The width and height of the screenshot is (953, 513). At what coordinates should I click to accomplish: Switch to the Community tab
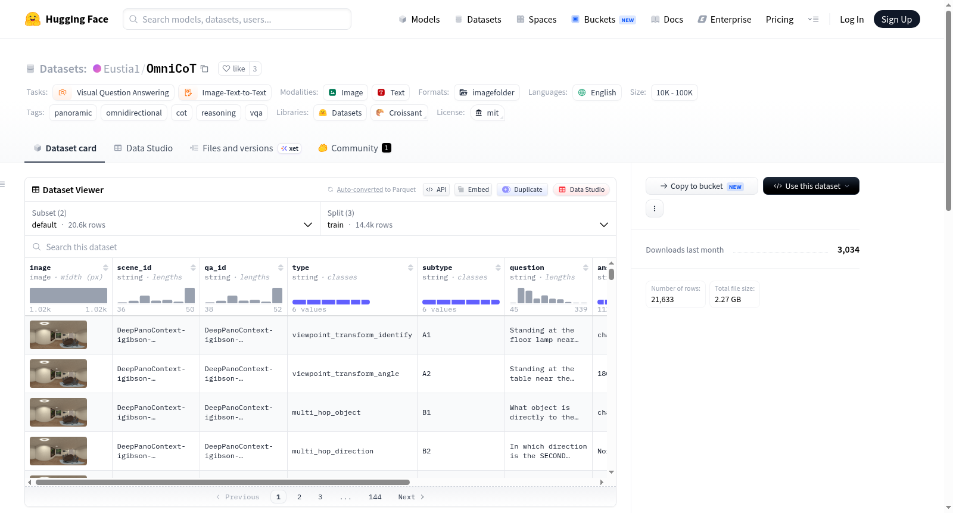click(355, 148)
